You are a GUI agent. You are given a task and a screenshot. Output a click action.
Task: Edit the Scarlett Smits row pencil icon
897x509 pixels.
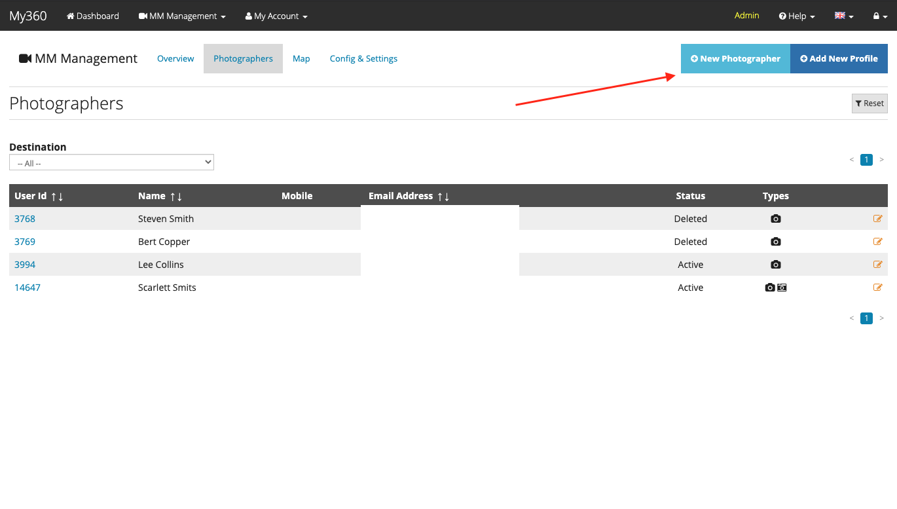point(878,288)
